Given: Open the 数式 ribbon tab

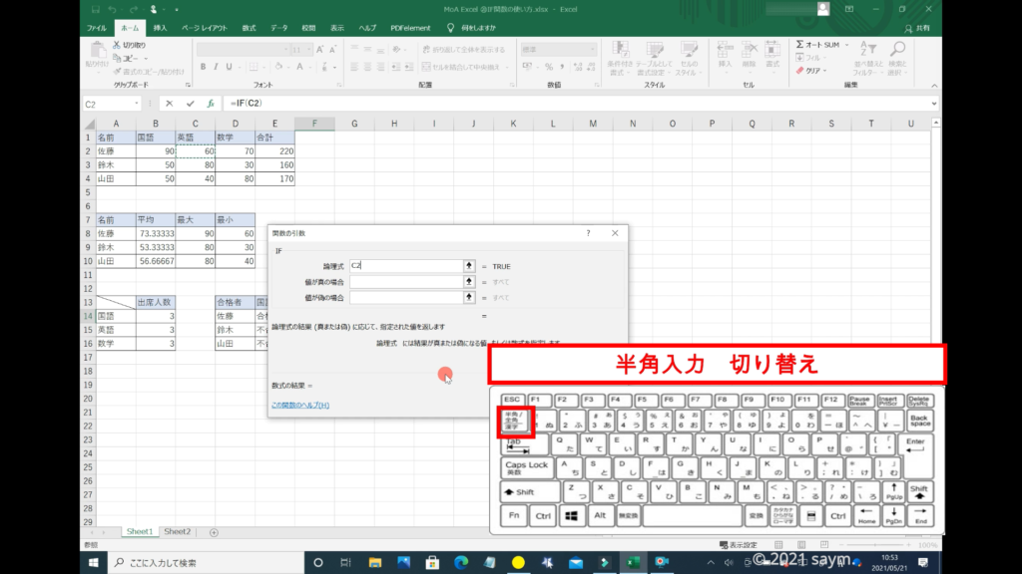Looking at the screenshot, I should (249, 28).
